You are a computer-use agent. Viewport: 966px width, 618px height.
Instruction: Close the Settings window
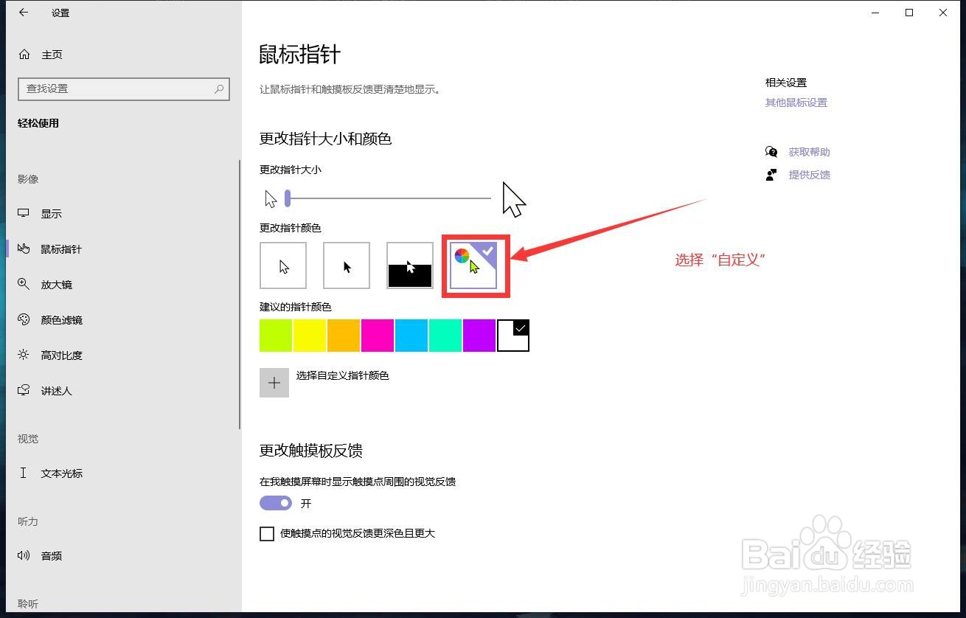point(943,13)
